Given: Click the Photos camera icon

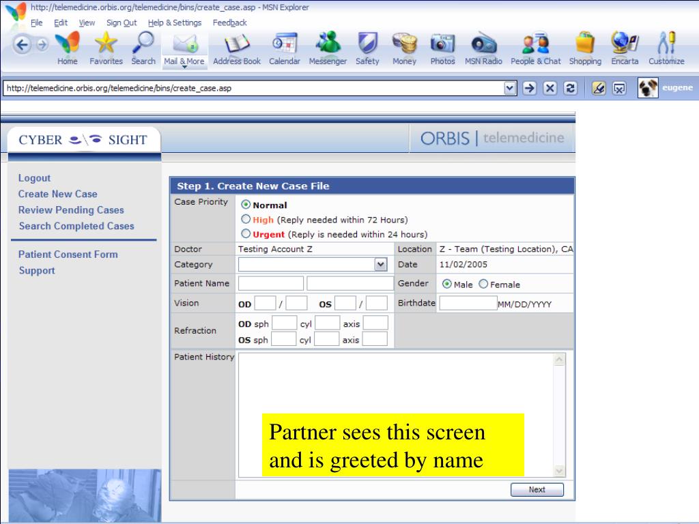Looking at the screenshot, I should pos(442,45).
